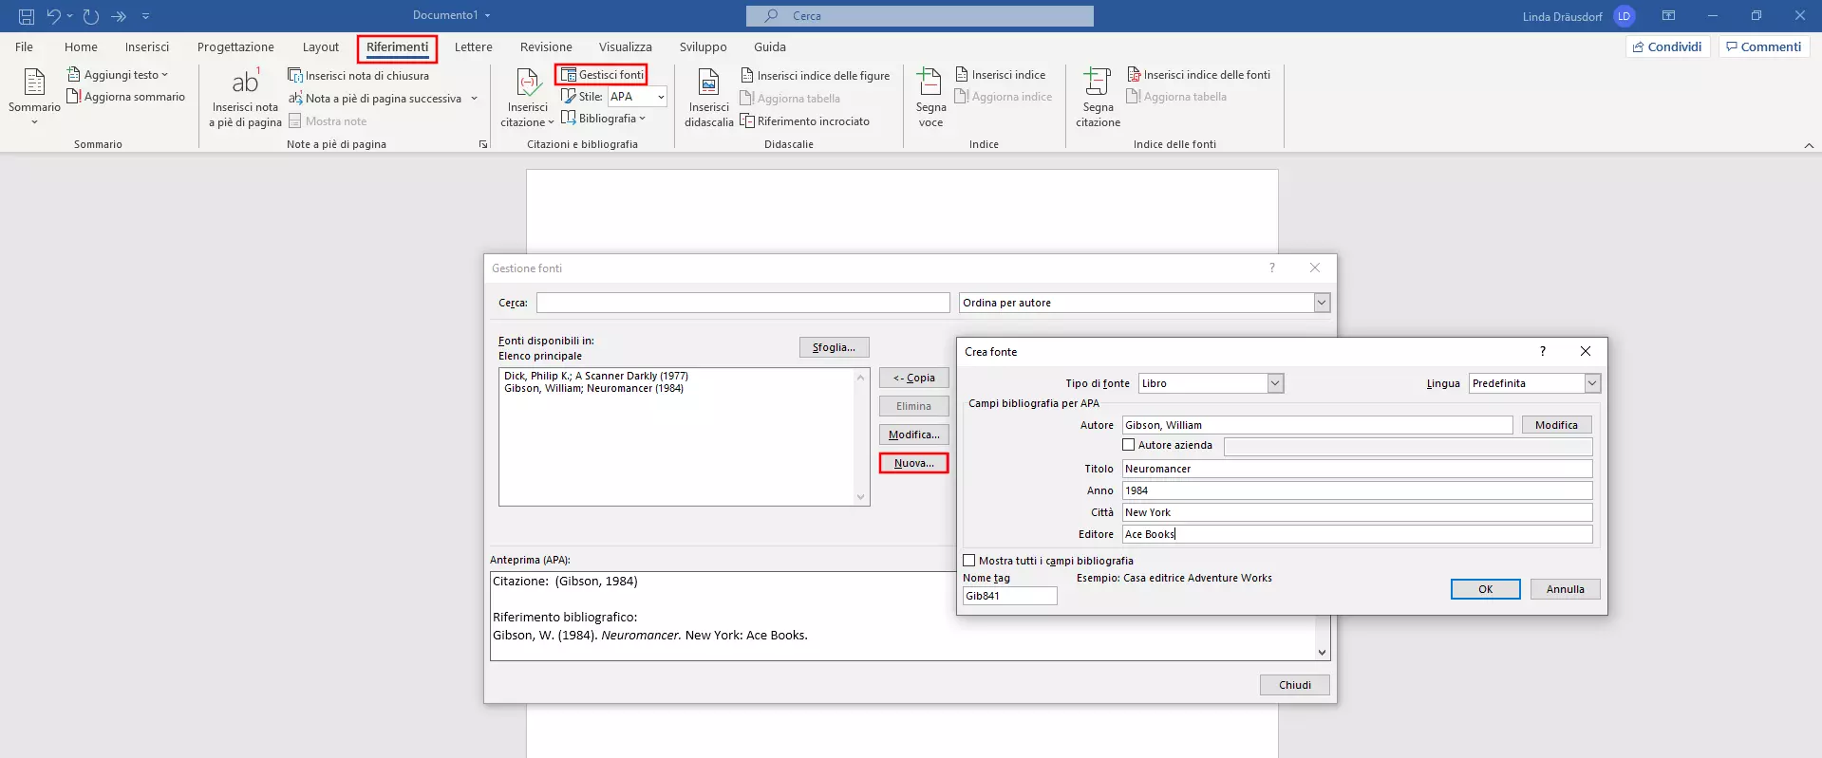Insert a footnote with Inserisci nota a piè di pagina

coord(245,98)
